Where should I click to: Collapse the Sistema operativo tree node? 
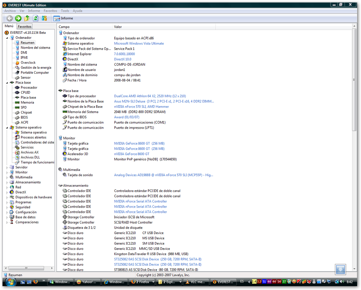click(x=7, y=128)
